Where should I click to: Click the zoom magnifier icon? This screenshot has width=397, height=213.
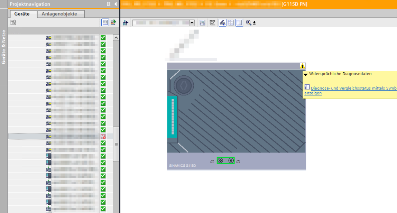click(x=249, y=23)
